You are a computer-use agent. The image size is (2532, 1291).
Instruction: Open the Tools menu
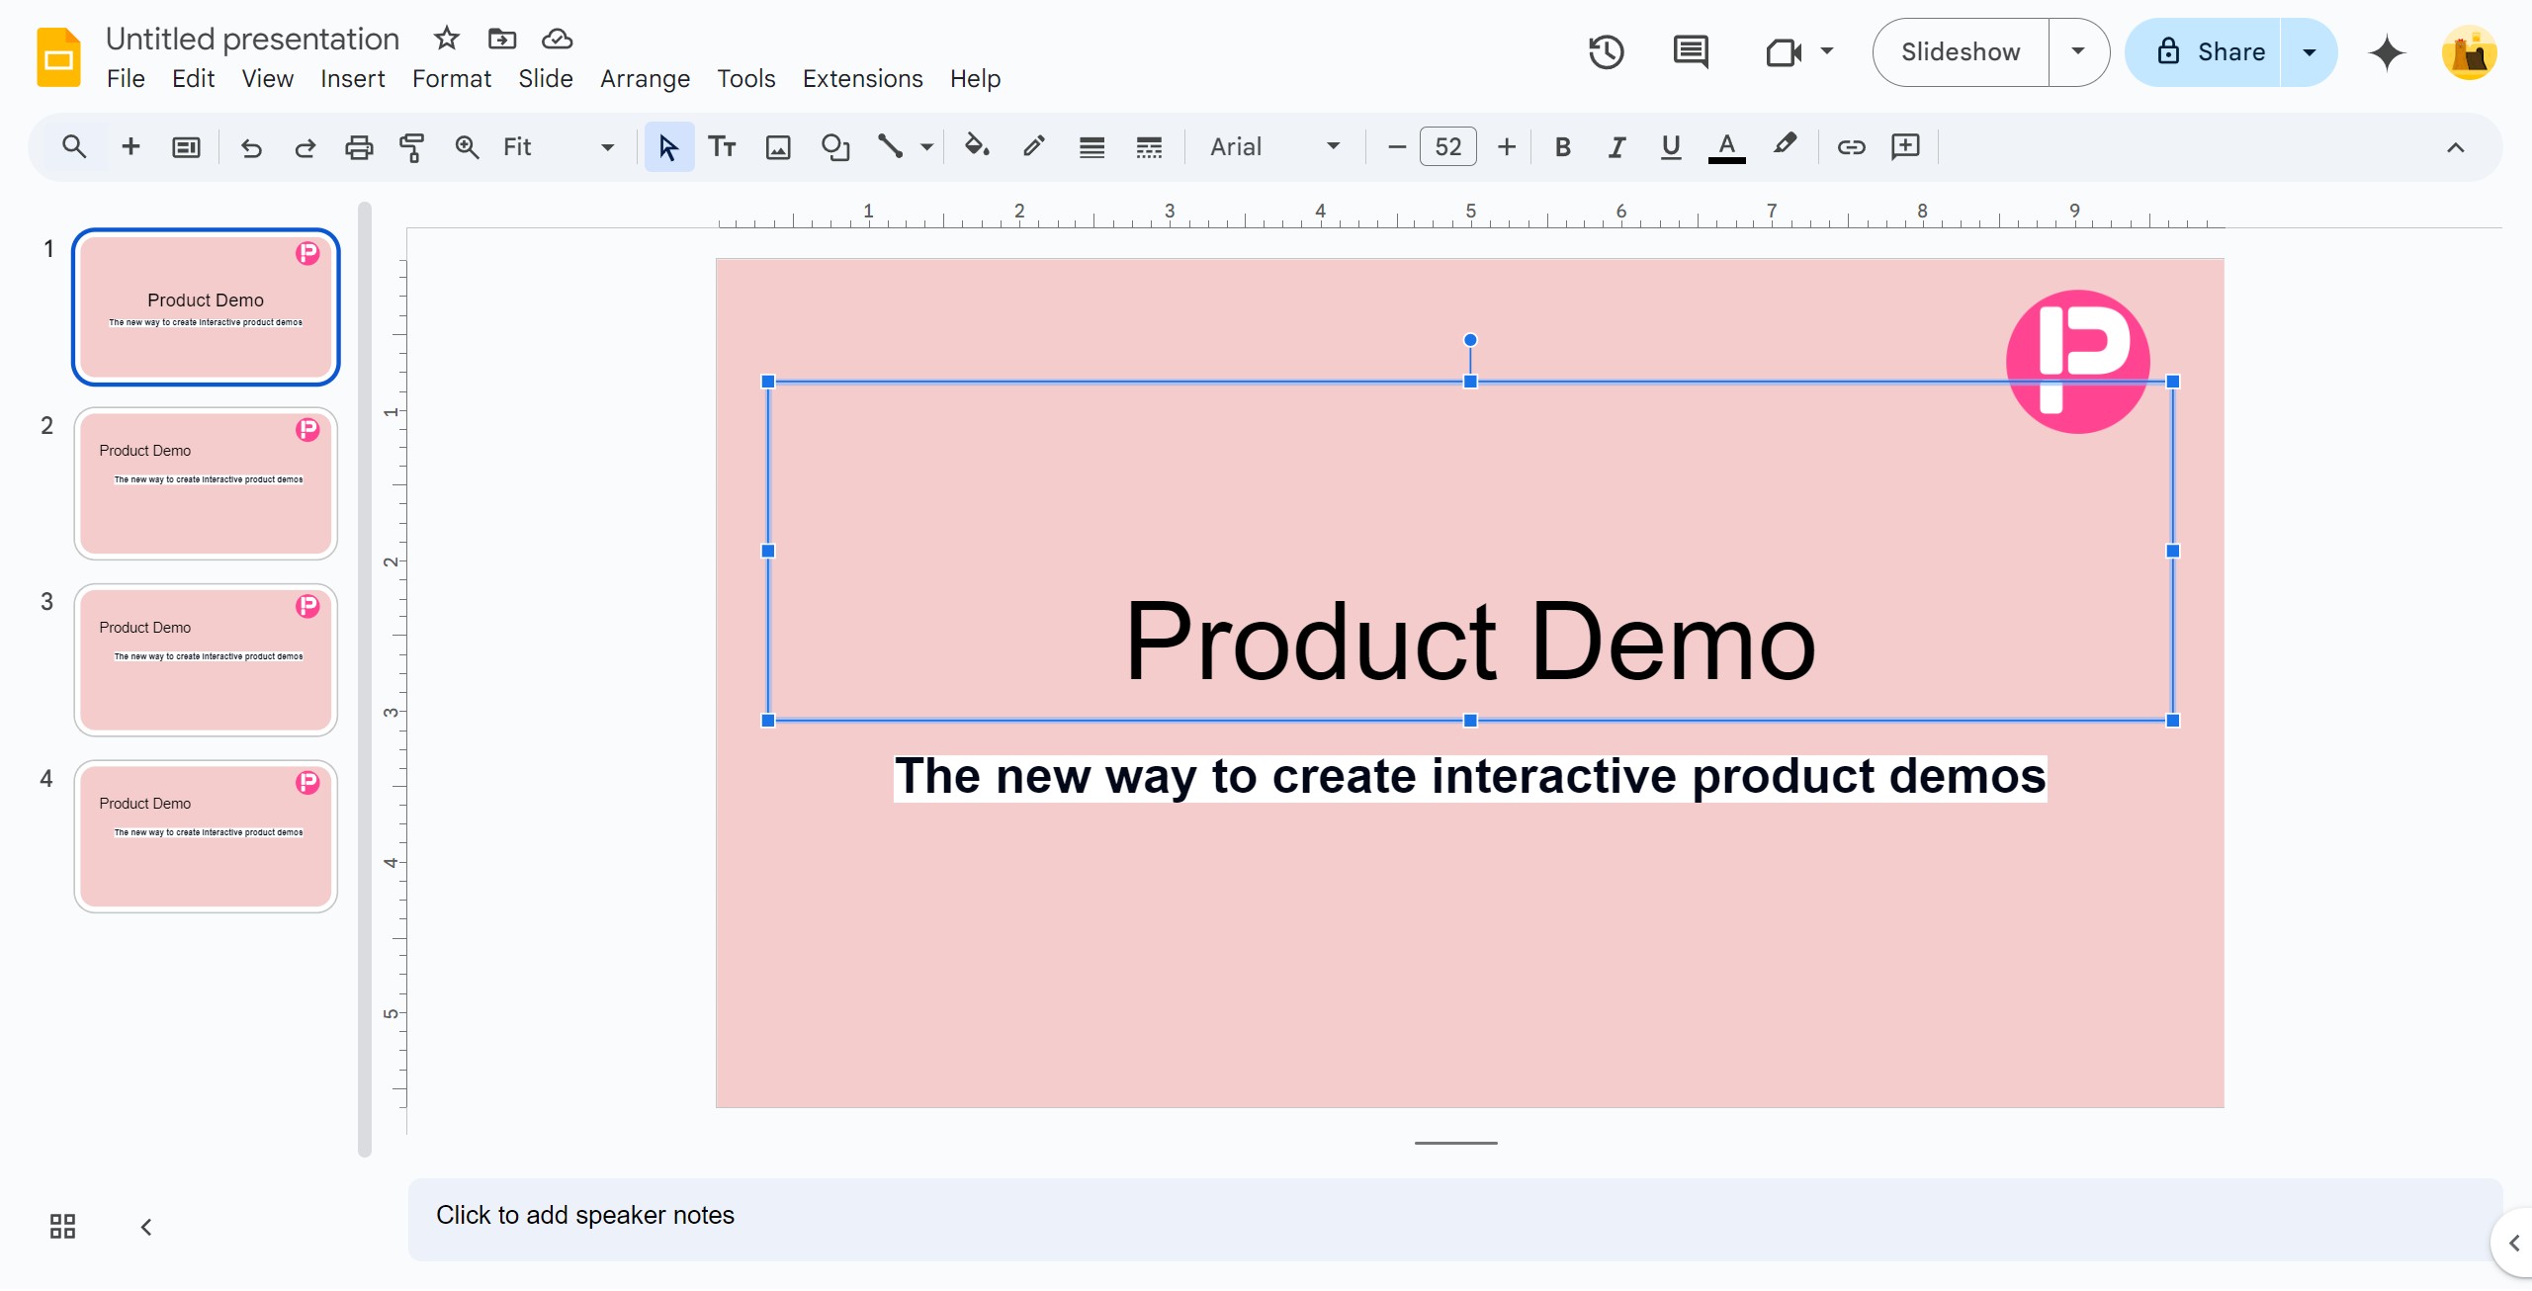pyautogui.click(x=745, y=78)
